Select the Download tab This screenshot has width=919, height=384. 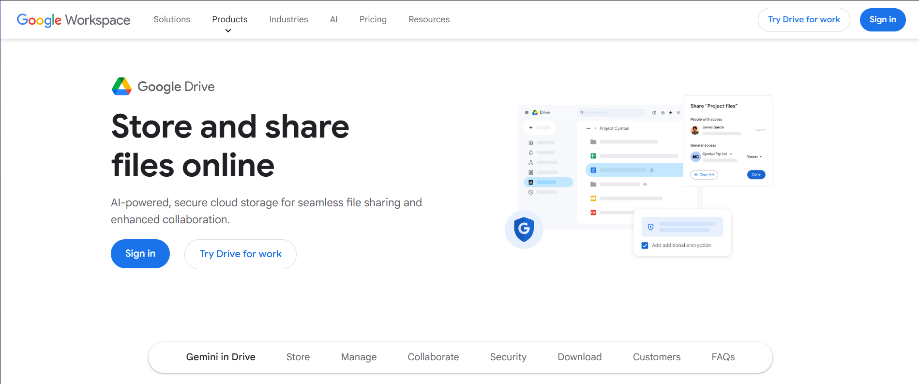(x=580, y=357)
